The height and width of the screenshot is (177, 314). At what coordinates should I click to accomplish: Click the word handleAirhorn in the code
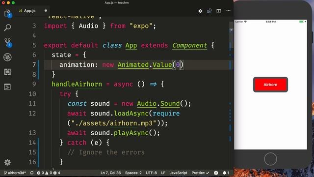(x=77, y=84)
